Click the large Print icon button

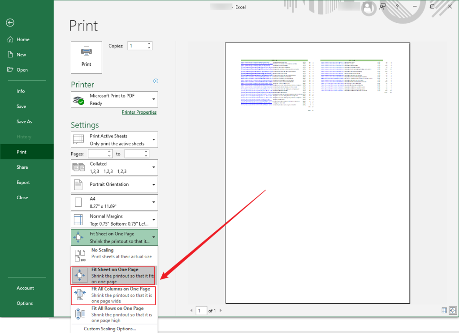tap(86, 57)
